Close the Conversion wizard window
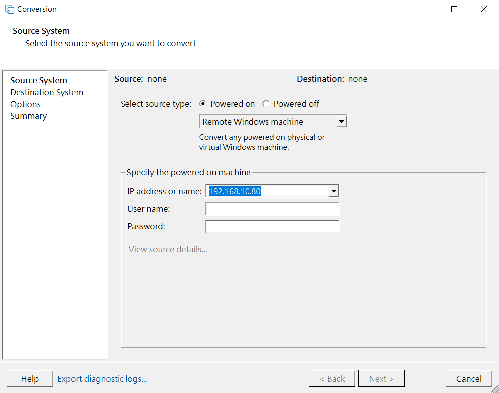Viewport: 499px width, 393px height. [x=483, y=9]
